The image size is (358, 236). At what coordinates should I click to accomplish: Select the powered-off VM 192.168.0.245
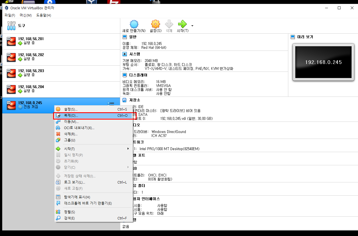click(x=61, y=105)
